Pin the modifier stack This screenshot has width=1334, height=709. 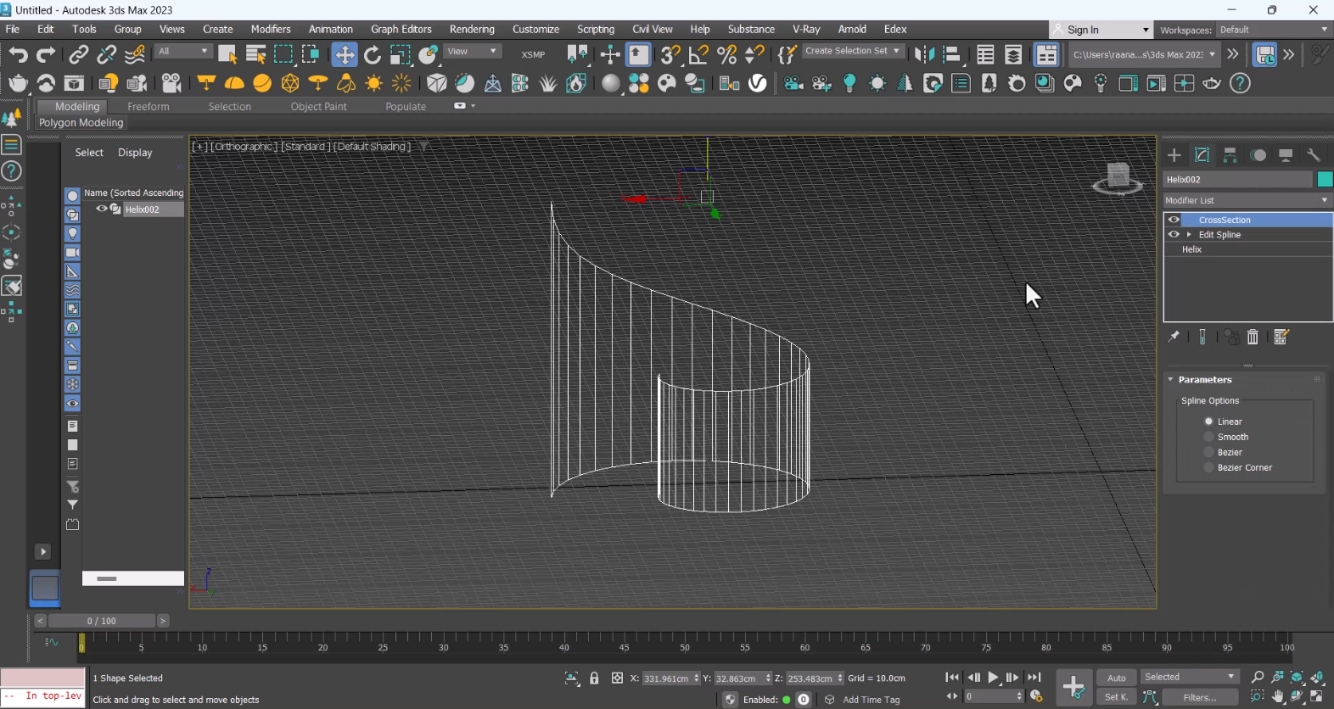(1174, 338)
